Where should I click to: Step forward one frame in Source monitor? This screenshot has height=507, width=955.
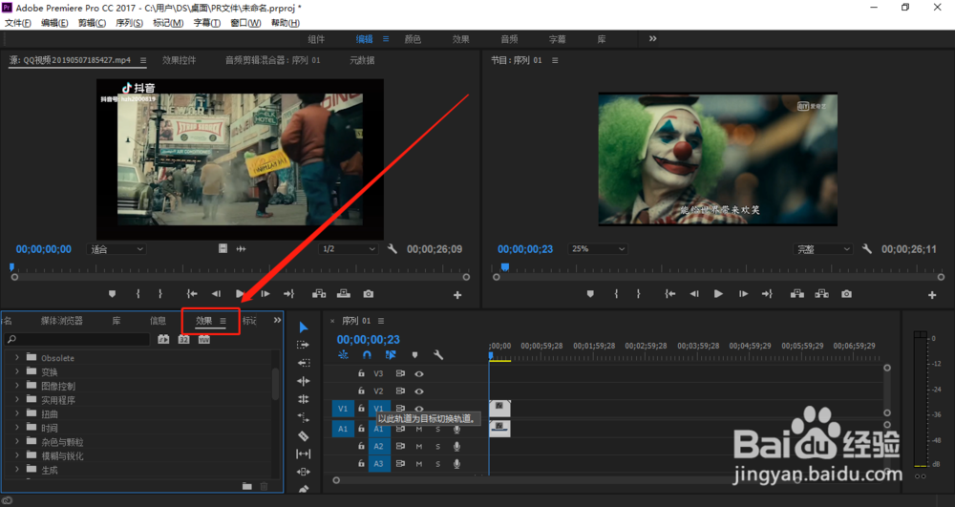pyautogui.click(x=265, y=294)
